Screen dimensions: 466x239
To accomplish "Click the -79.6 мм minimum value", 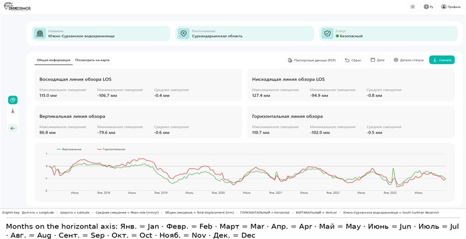I will pos(106,133).
